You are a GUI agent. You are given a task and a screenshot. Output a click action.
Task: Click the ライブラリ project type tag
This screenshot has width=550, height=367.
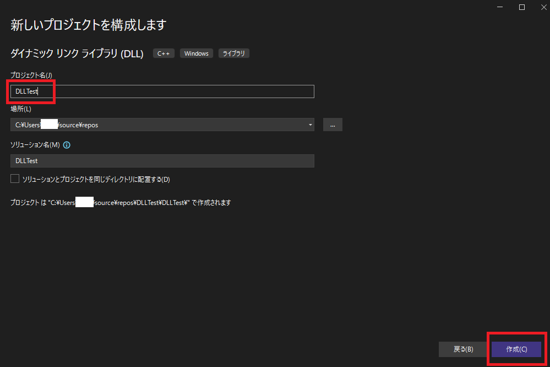[x=234, y=53]
